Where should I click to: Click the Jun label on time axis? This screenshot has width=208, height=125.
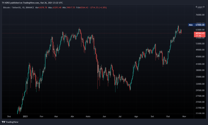tap(104, 116)
